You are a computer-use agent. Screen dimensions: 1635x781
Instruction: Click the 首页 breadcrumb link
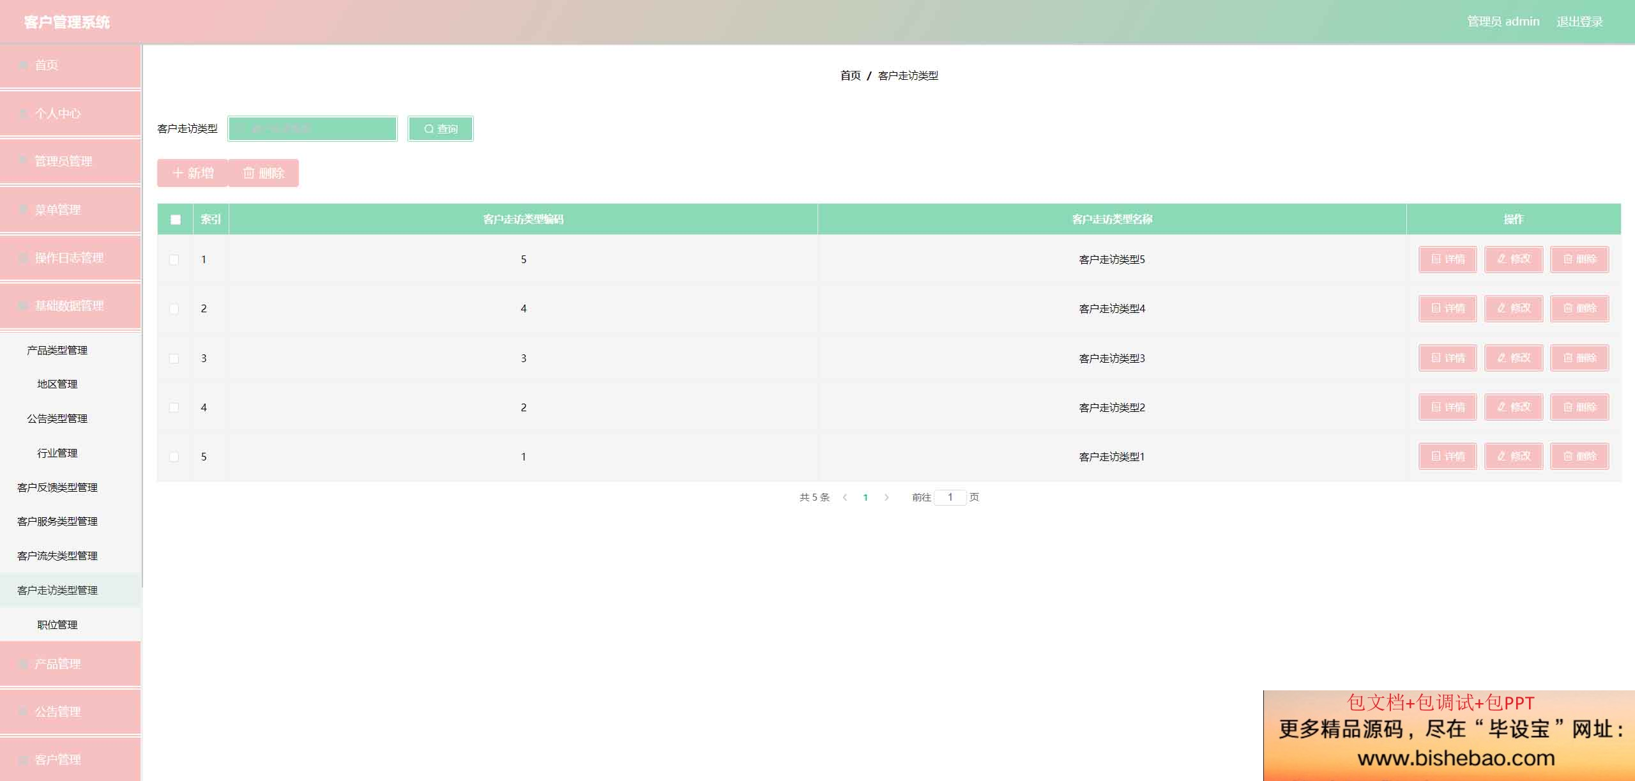[x=850, y=75]
